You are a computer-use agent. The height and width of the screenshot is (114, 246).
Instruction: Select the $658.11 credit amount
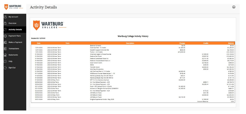coord(206,82)
